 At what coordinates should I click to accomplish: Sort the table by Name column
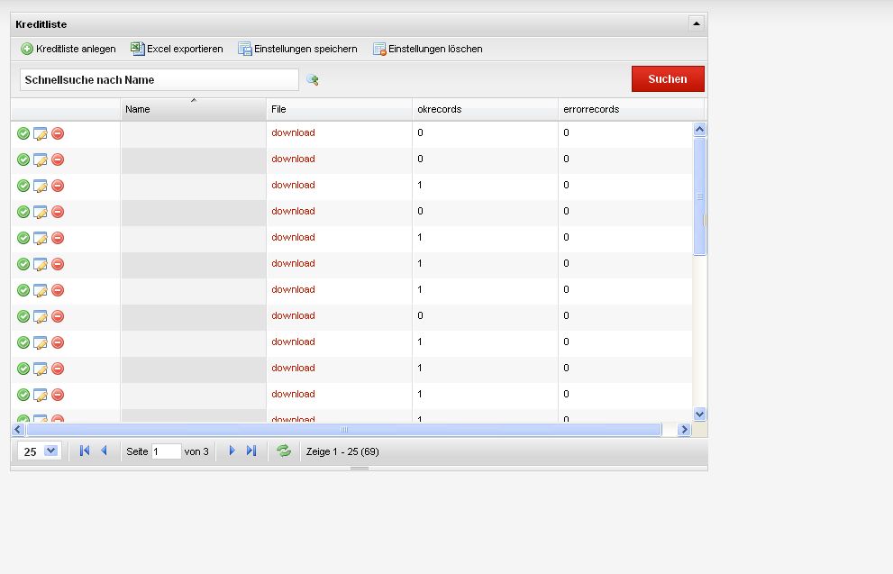tap(193, 109)
